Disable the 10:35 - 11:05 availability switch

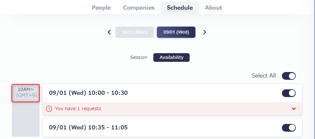click(x=289, y=128)
